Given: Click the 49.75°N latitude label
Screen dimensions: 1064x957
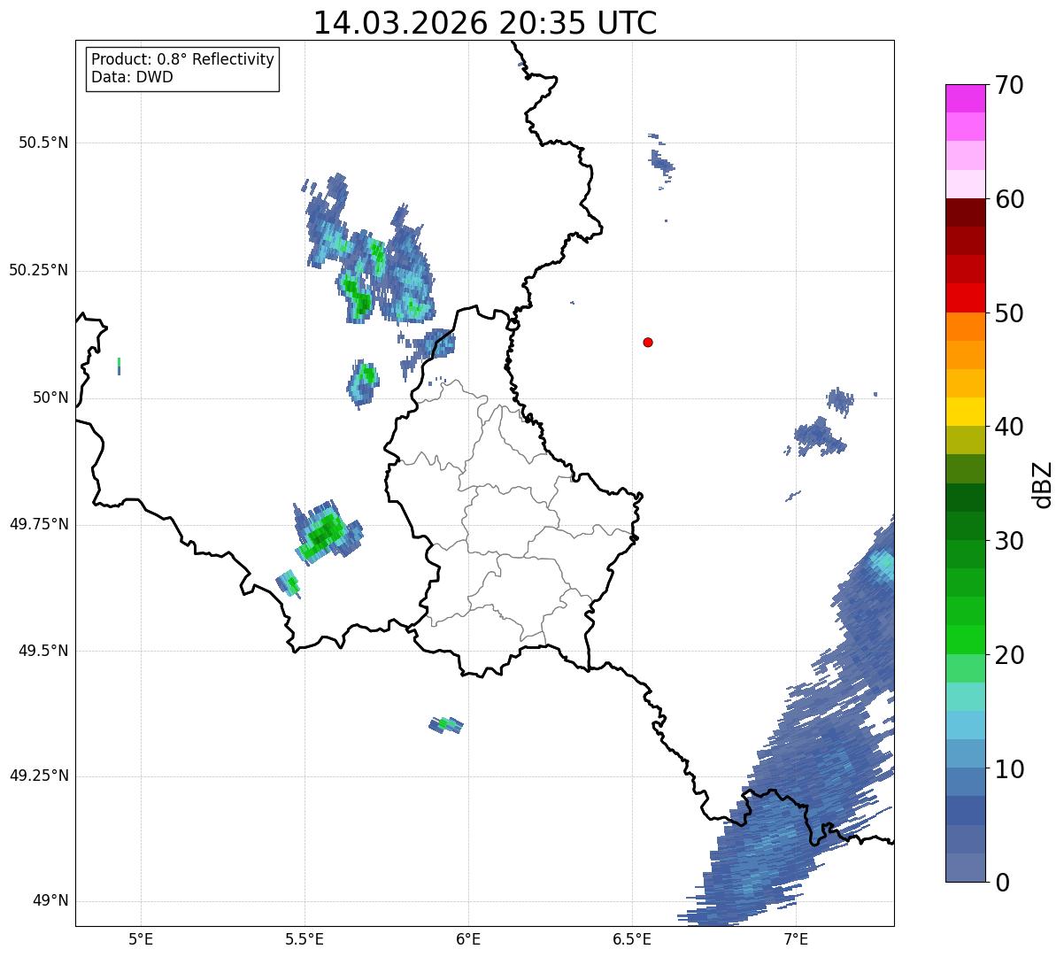Looking at the screenshot, I should (x=39, y=524).
